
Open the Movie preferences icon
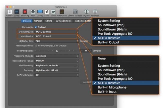[53, 12]
